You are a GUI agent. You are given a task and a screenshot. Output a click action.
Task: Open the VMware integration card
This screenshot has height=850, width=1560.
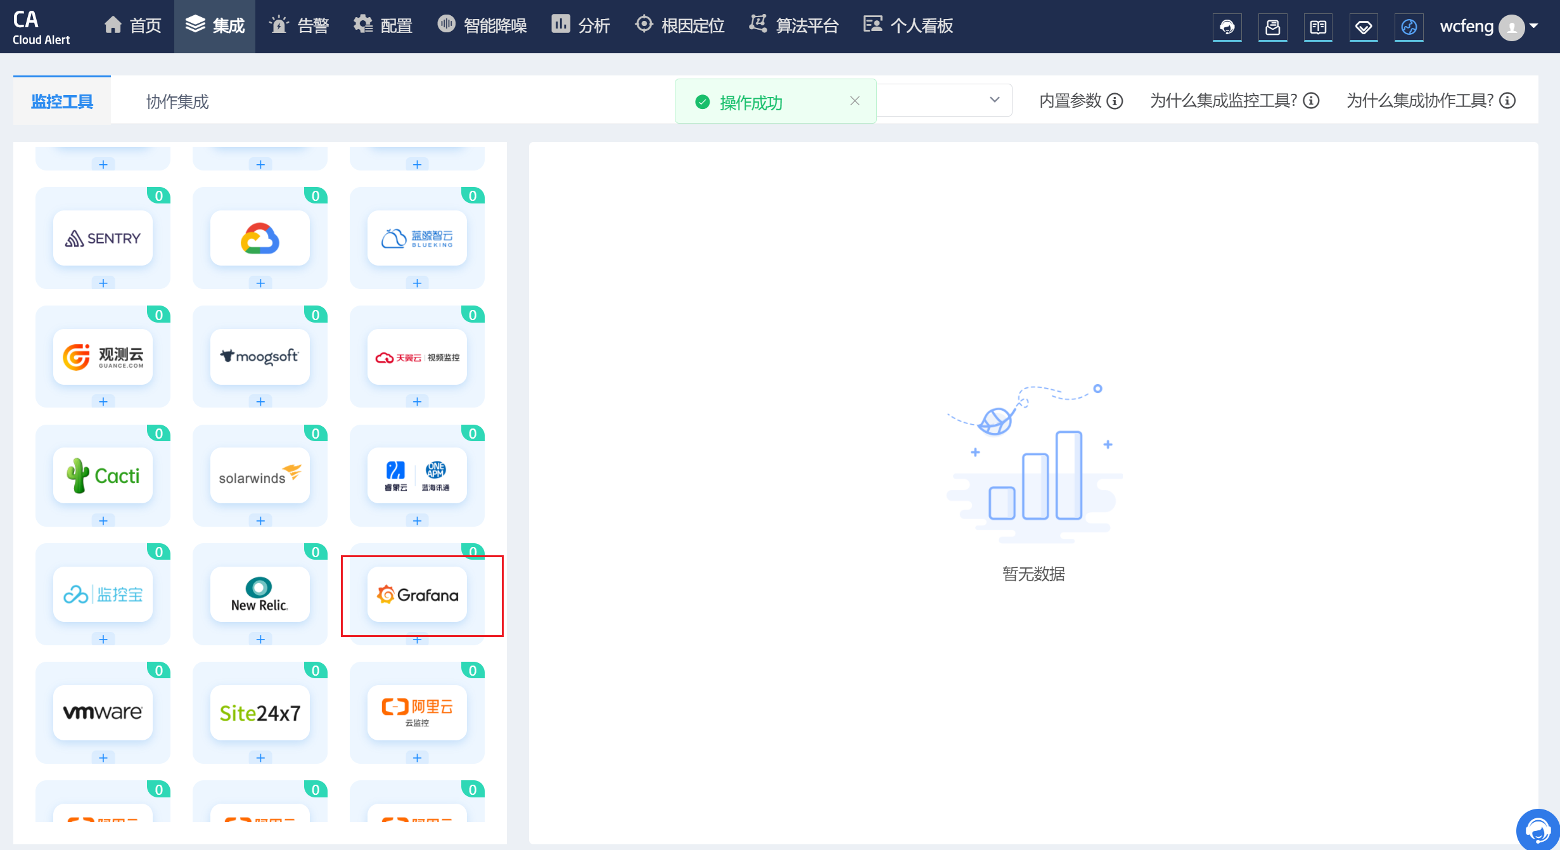tap(103, 713)
